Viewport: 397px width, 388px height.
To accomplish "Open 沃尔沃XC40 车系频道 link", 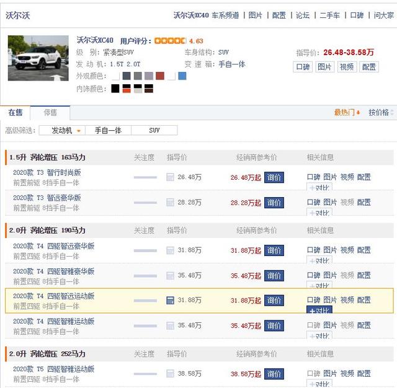I will coord(206,15).
